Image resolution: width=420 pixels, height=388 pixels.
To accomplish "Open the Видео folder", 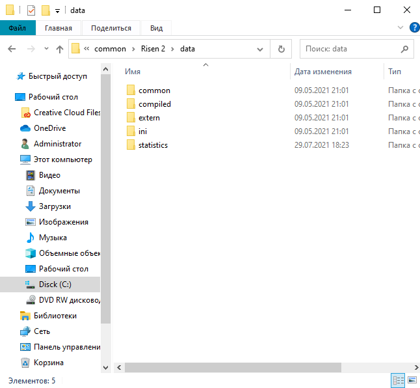I will tap(43, 175).
